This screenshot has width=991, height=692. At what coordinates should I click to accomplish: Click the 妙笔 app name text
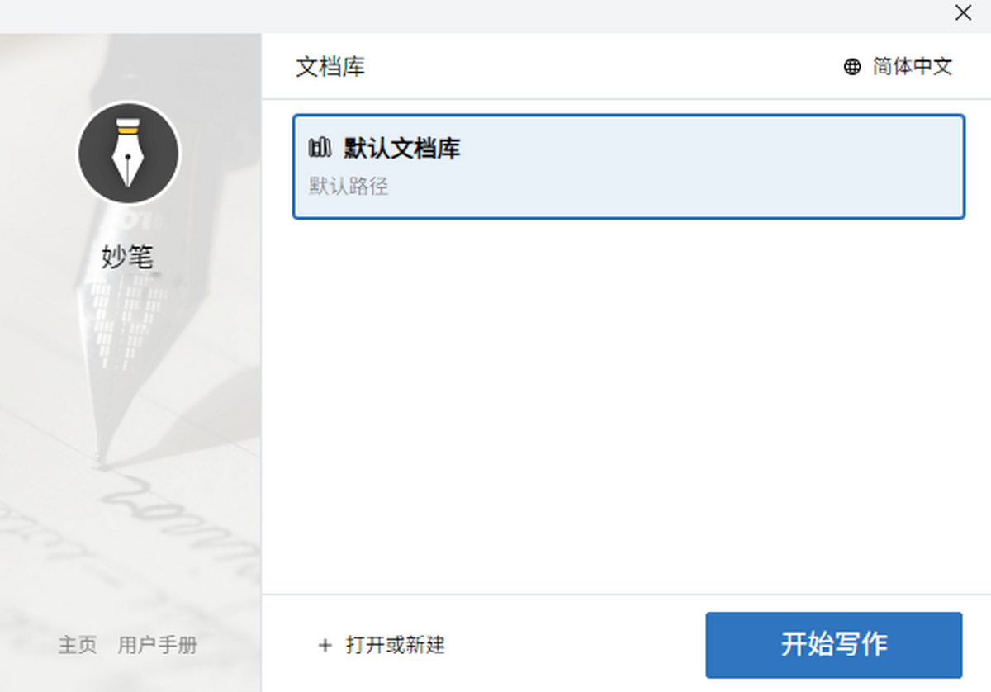[127, 258]
